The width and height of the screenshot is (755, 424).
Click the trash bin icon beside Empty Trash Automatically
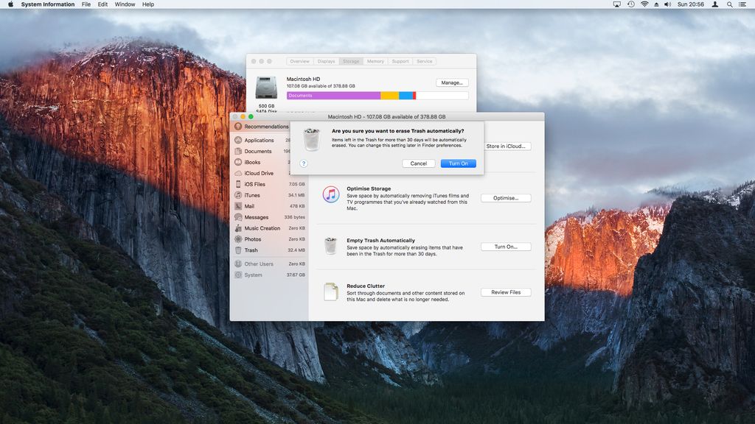[331, 245]
